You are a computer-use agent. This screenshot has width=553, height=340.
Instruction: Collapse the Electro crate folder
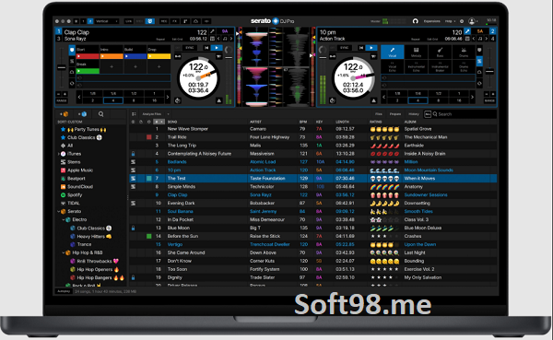point(64,219)
